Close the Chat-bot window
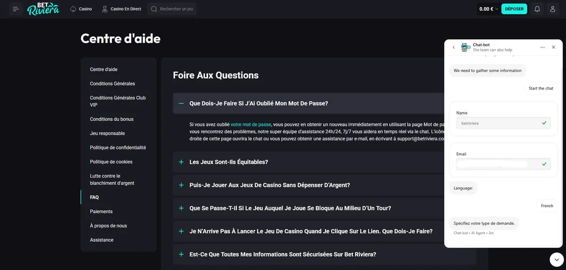 pos(553,48)
